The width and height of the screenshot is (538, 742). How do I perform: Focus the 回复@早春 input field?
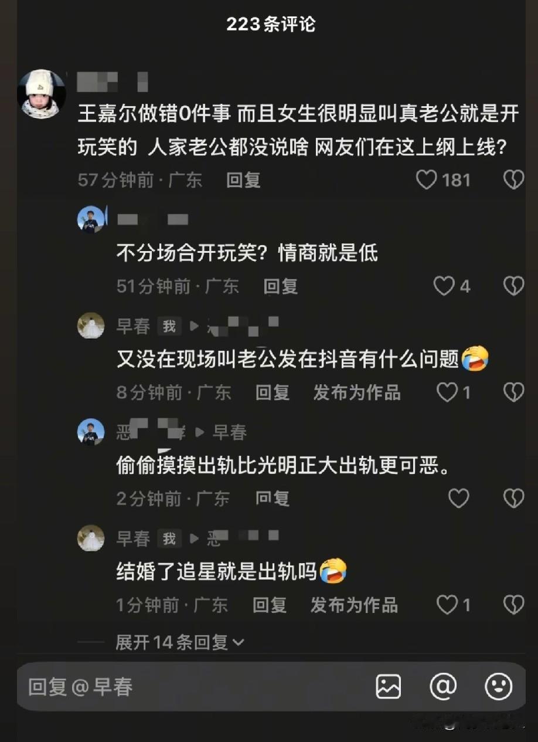click(x=193, y=686)
